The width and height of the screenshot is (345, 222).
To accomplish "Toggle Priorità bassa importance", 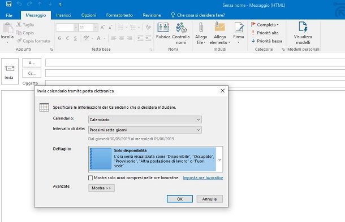I will coord(266,41).
